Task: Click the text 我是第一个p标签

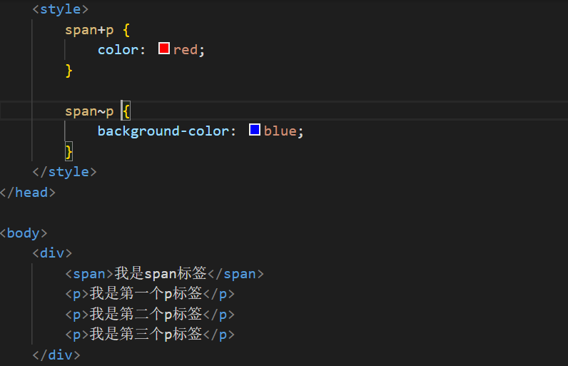Action: (146, 294)
